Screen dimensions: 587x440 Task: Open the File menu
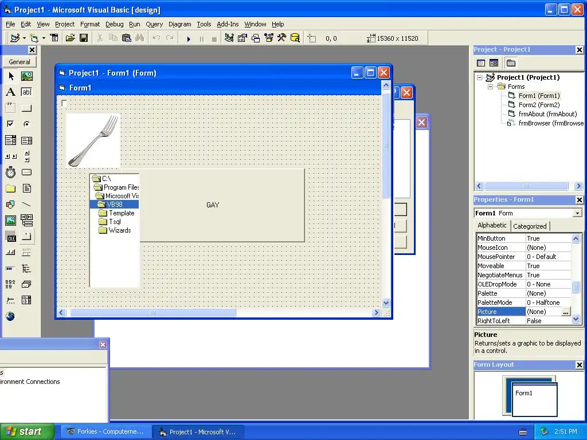[10, 24]
